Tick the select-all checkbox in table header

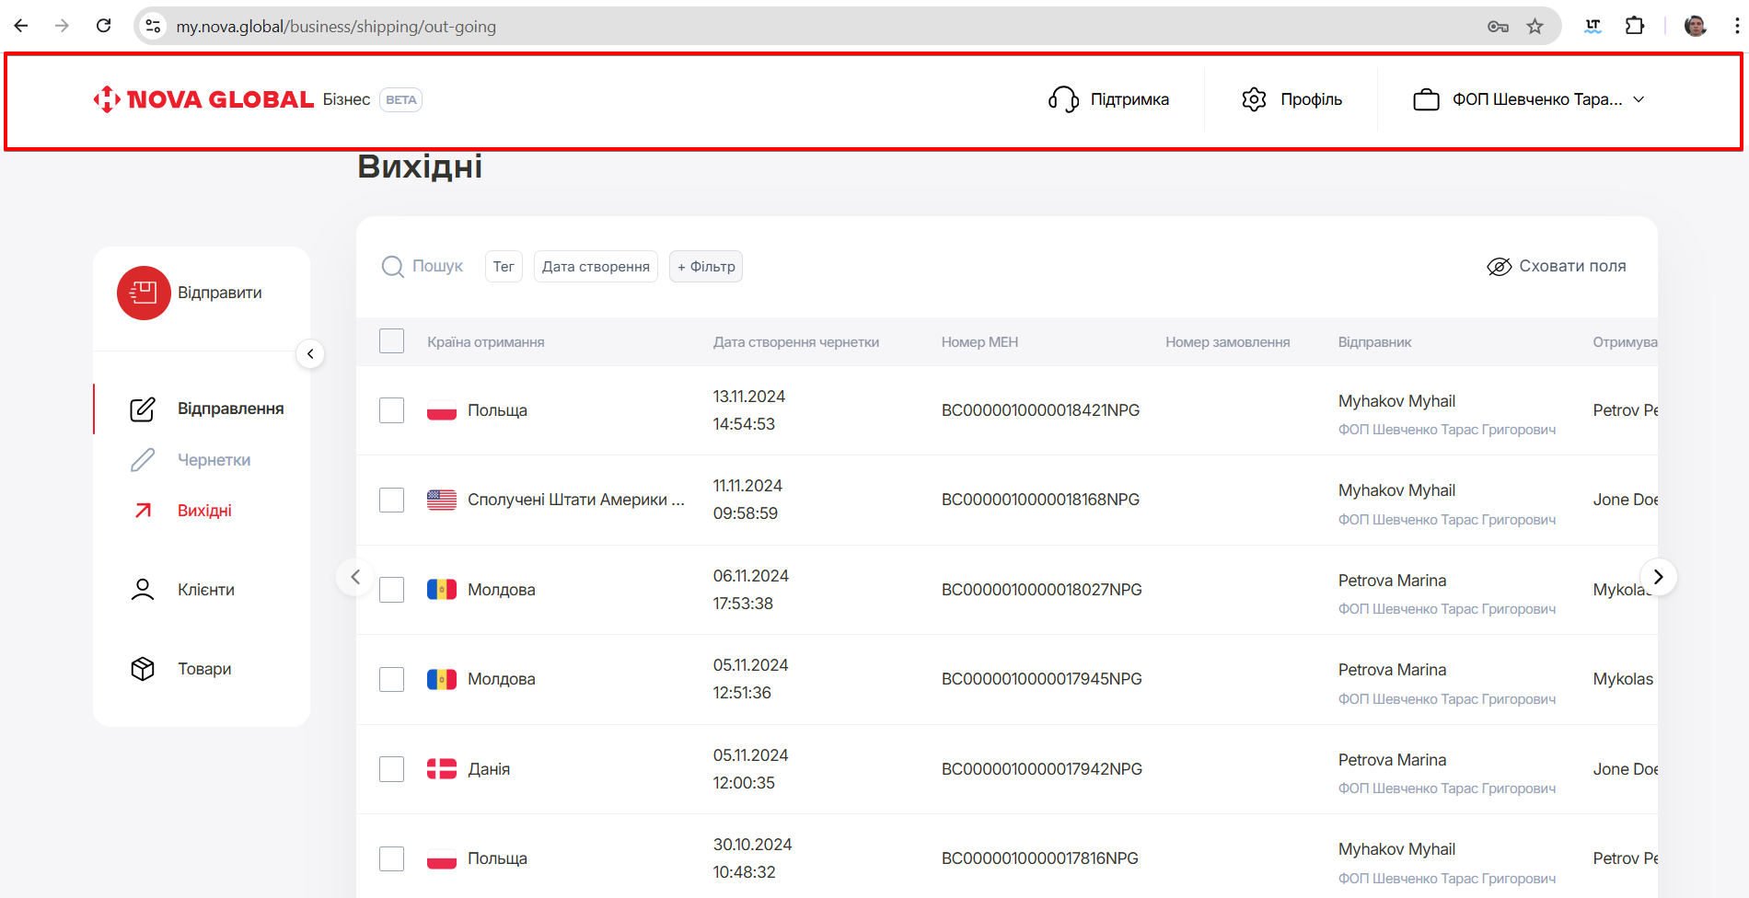(392, 341)
